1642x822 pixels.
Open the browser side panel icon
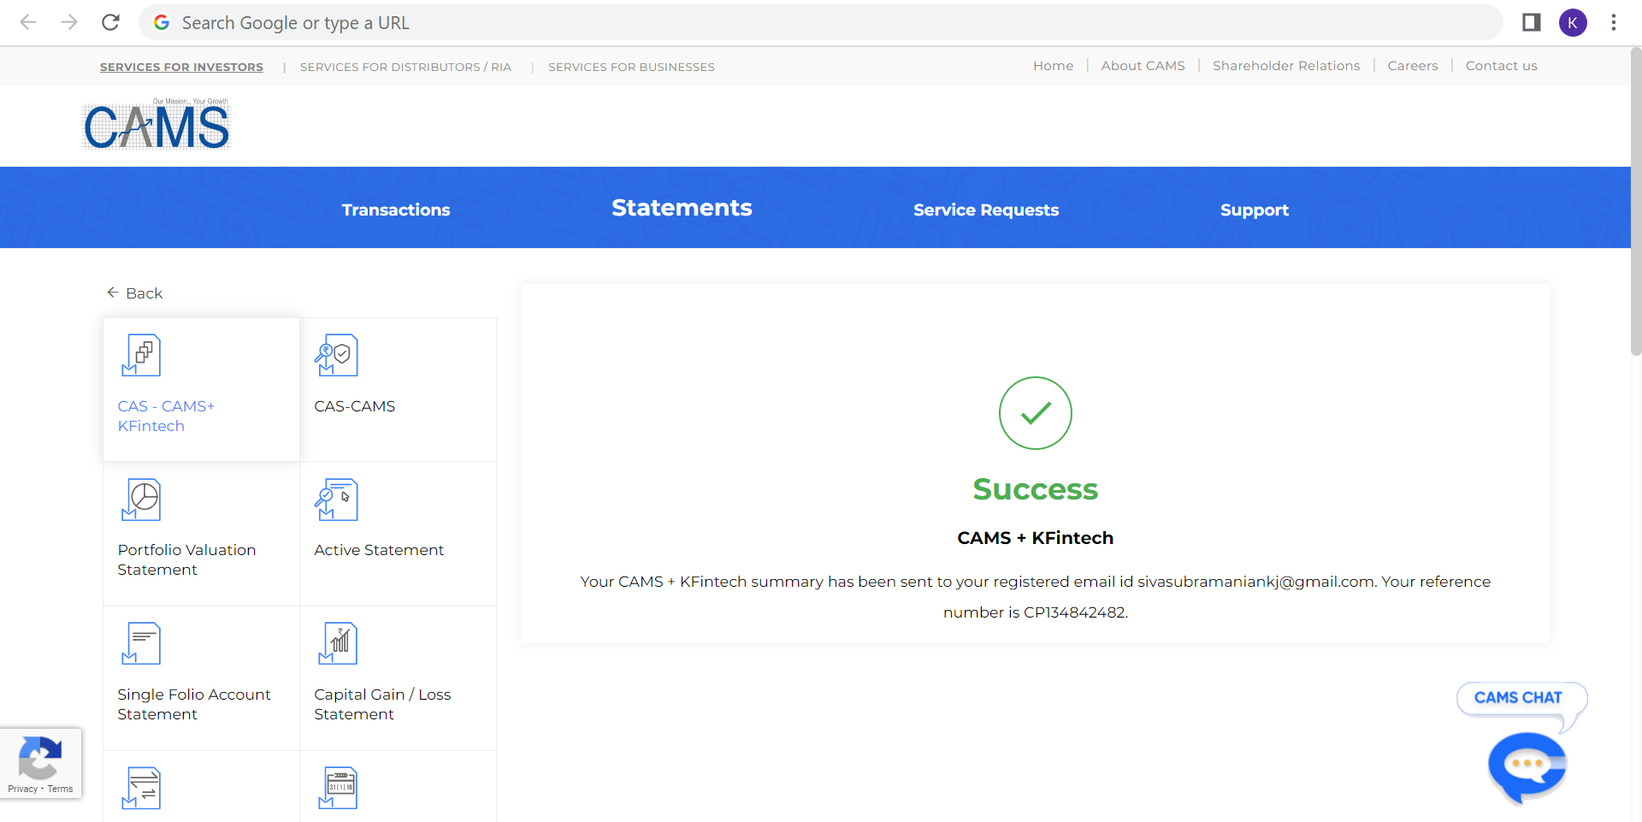pos(1532,22)
